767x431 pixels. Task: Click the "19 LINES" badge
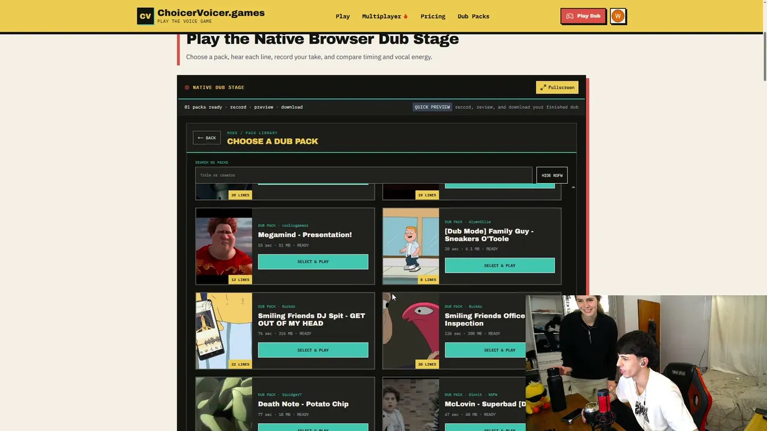pos(427,195)
